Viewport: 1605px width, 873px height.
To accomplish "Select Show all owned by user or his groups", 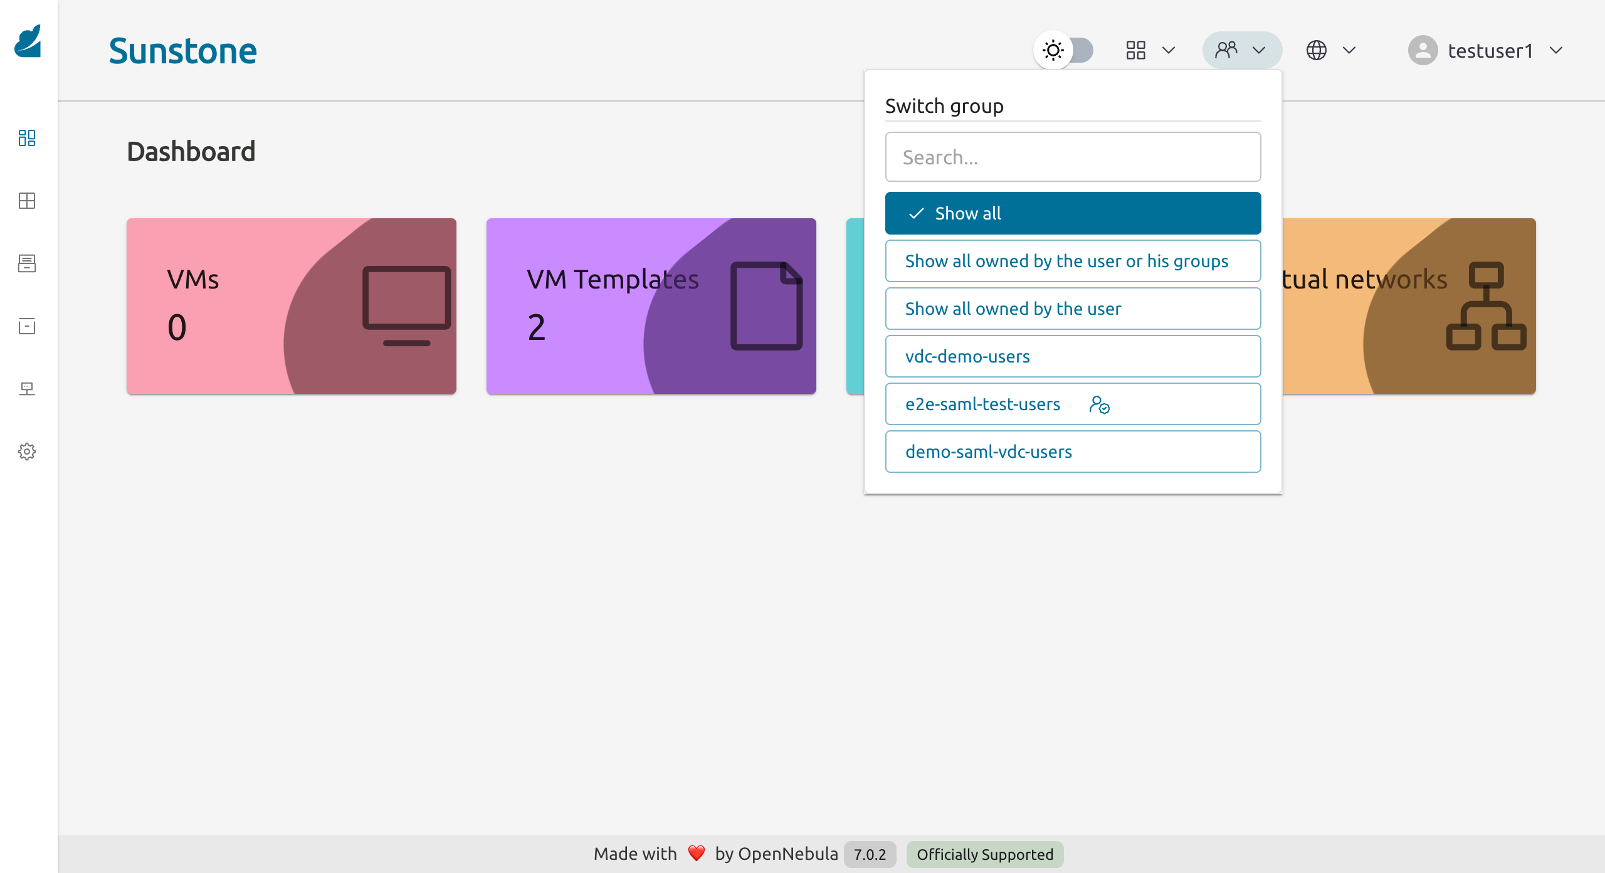I will [x=1073, y=261].
